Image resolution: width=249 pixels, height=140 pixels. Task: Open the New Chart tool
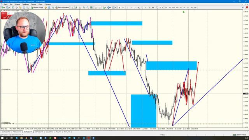3,7
